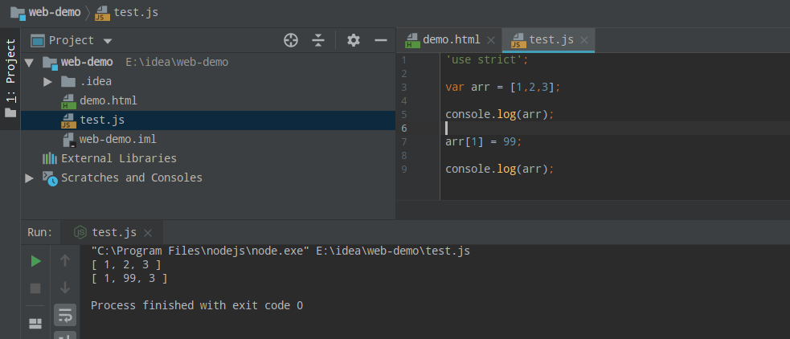This screenshot has width=790, height=339.
Task: Click the arr[1] = 99 line
Action: 484,141
